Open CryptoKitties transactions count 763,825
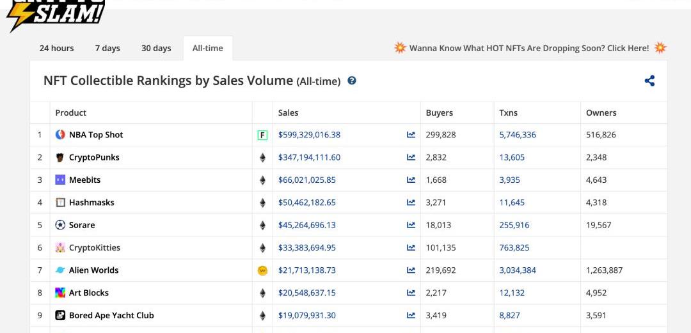 (514, 248)
